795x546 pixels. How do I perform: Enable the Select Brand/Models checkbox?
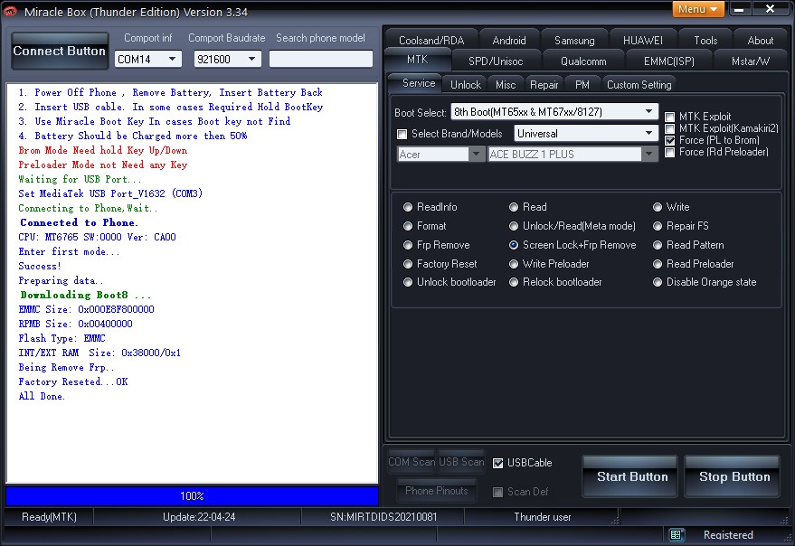pos(402,134)
